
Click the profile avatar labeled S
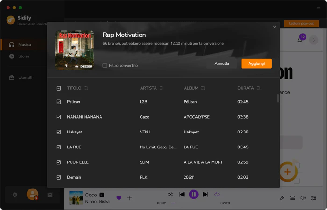coord(313,40)
